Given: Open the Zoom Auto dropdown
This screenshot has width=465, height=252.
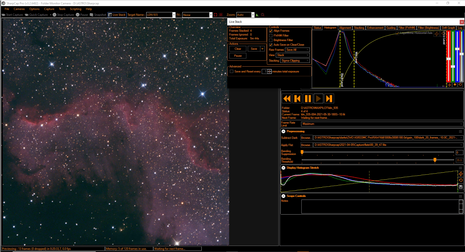Looking at the screenshot, I should [x=253, y=15].
